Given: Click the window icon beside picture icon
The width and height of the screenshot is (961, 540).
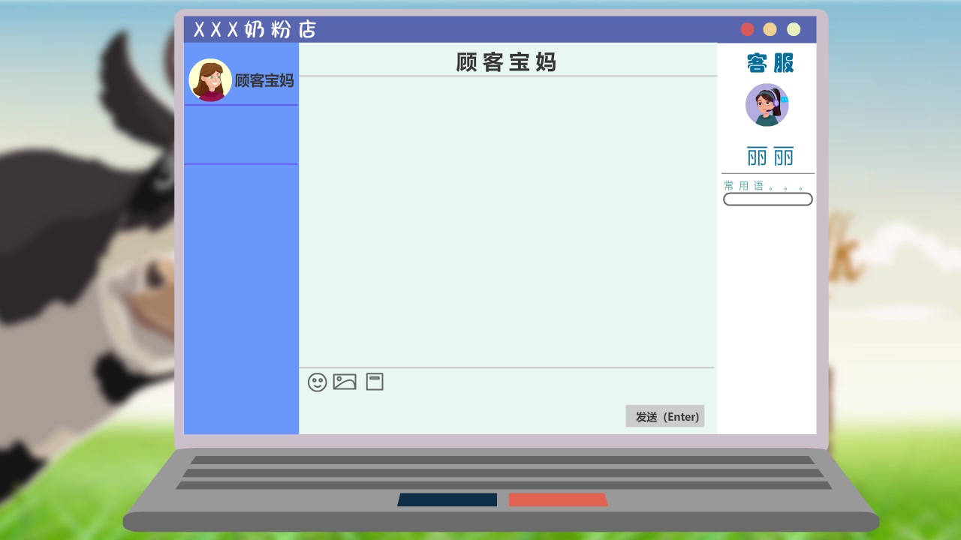Looking at the screenshot, I should pos(375,382).
